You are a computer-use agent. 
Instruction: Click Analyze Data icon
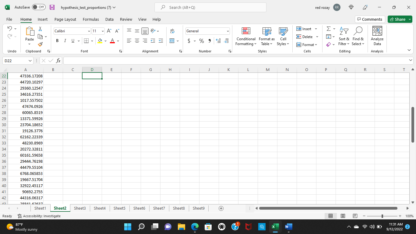tap(377, 37)
